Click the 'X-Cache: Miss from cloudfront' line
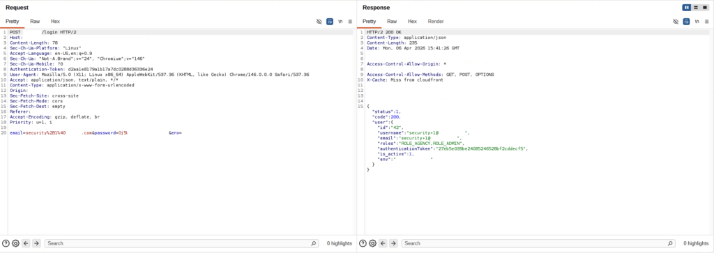The height and width of the screenshot is (253, 714). (x=404, y=79)
